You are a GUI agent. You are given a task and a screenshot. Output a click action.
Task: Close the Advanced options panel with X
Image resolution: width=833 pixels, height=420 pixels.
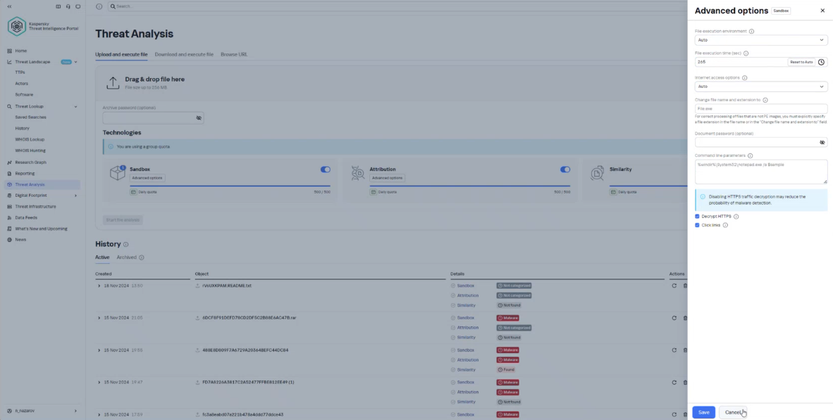(822, 11)
